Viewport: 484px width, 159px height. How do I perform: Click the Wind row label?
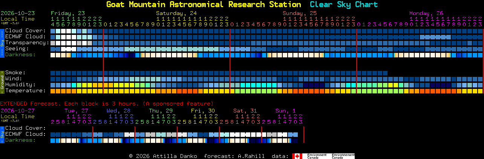[x=14, y=79]
